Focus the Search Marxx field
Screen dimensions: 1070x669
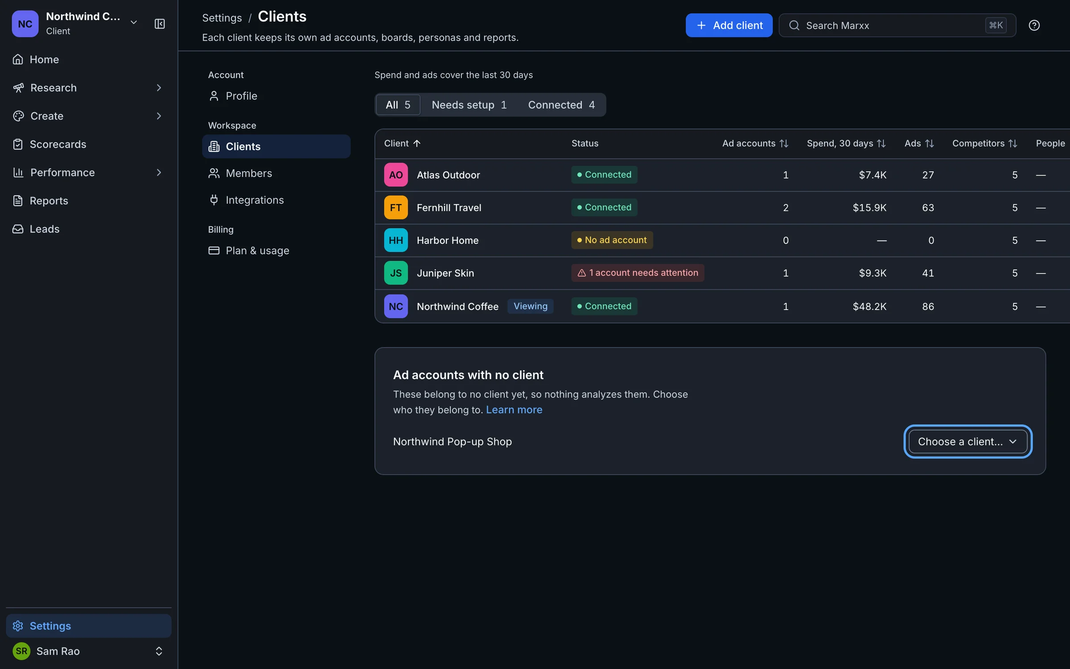tap(897, 25)
